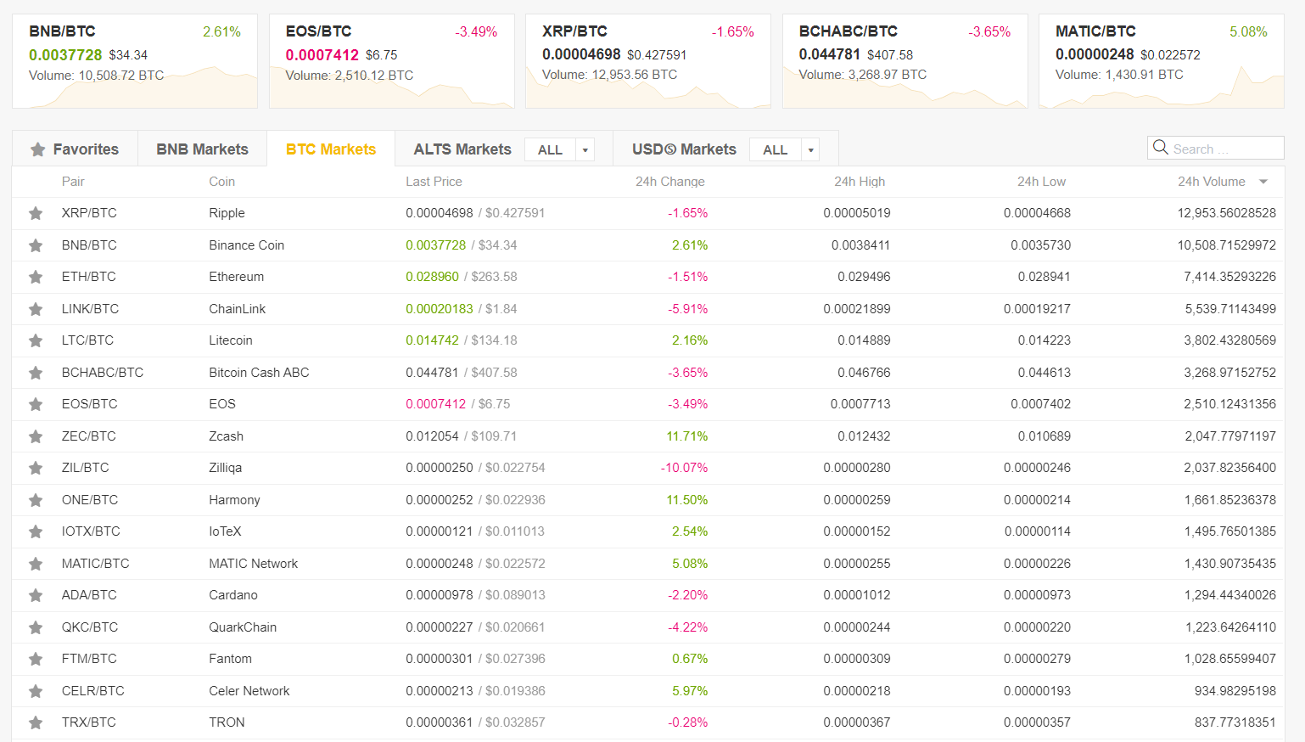Click Binance Coin price 0.0037728
The image size is (1305, 742).
(x=436, y=245)
